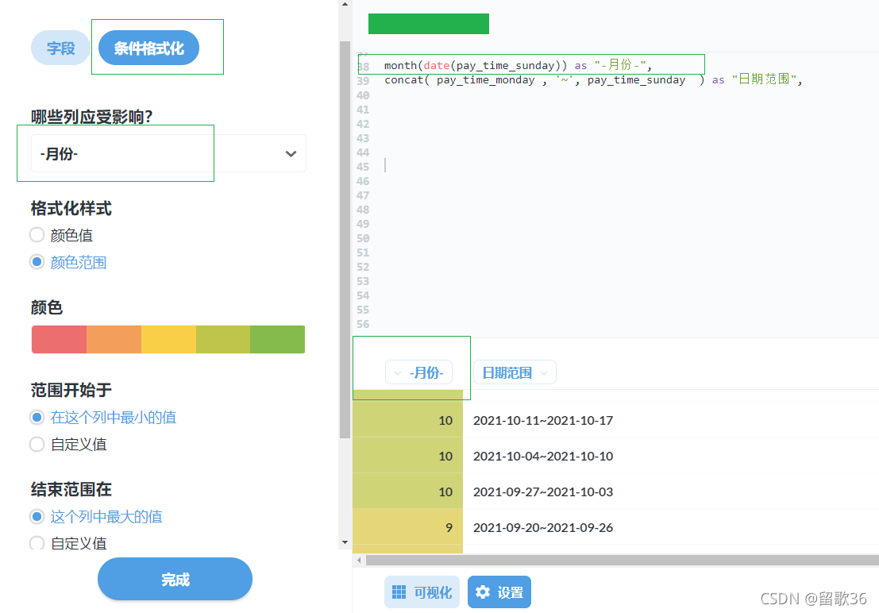Click the month cell showing 9
This screenshot has height=613, width=879.
pos(407,527)
